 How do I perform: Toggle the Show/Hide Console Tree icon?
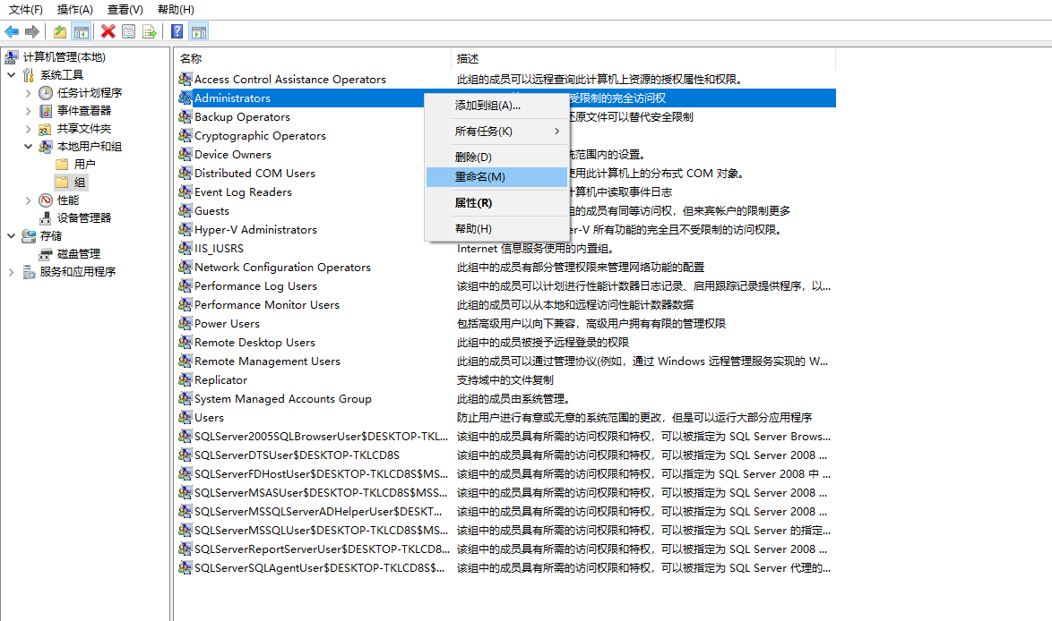pyautogui.click(x=82, y=31)
